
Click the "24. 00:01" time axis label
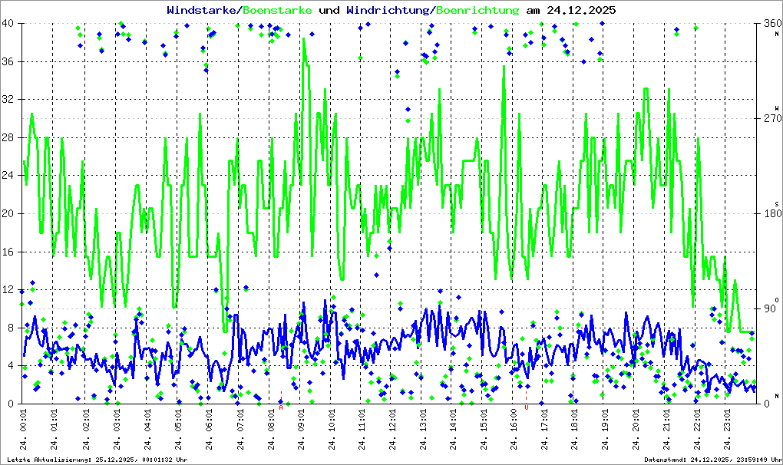point(25,430)
